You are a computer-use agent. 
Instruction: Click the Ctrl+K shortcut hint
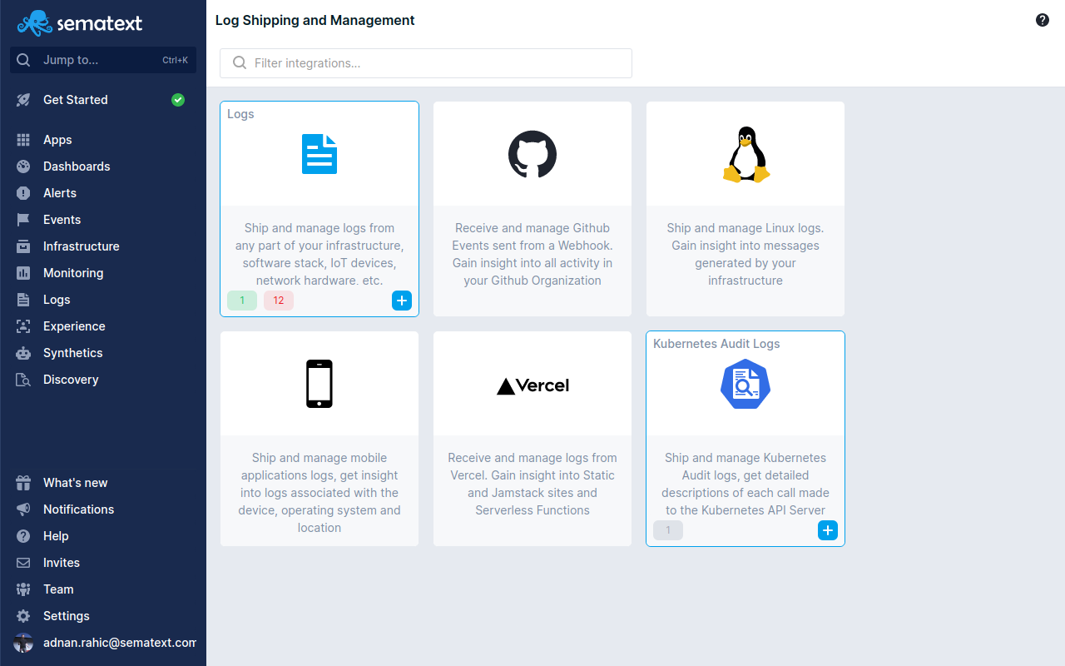[175, 60]
